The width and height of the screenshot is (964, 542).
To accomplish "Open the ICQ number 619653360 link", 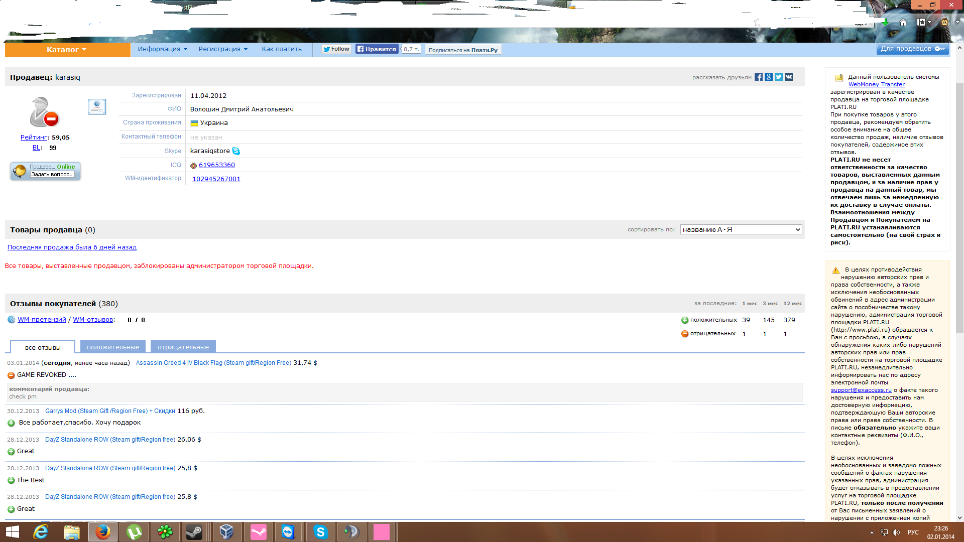I will 217,165.
